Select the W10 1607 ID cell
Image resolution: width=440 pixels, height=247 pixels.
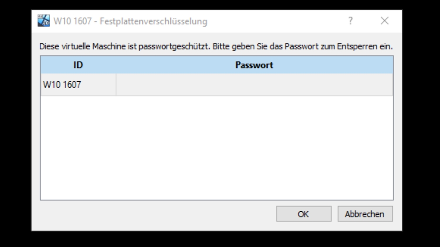[78, 84]
